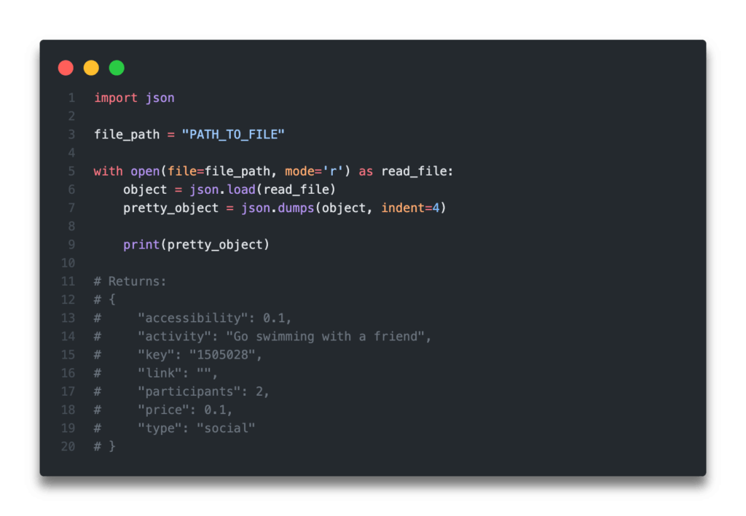Click the indent=4 argument
Screen dimensions: 746x516
(x=410, y=208)
